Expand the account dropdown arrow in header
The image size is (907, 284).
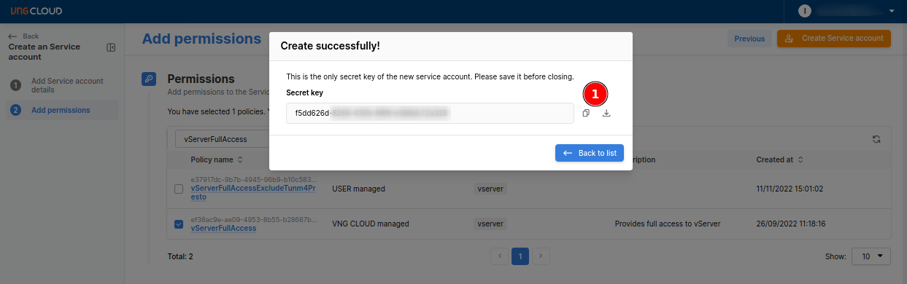click(x=892, y=12)
